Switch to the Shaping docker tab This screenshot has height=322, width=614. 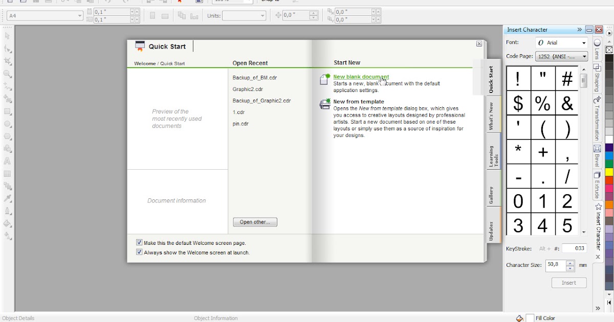(597, 78)
